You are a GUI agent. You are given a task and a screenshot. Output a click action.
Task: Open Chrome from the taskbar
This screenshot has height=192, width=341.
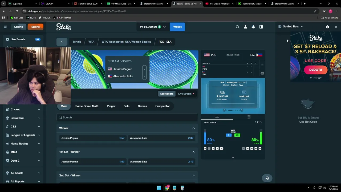[x=167, y=188]
